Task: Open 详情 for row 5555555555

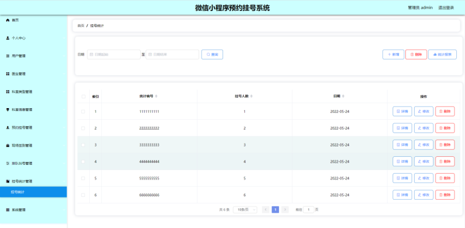Action: click(402, 178)
